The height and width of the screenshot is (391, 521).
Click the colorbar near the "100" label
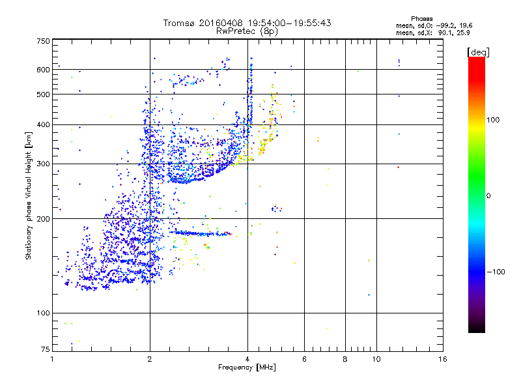coord(477,120)
